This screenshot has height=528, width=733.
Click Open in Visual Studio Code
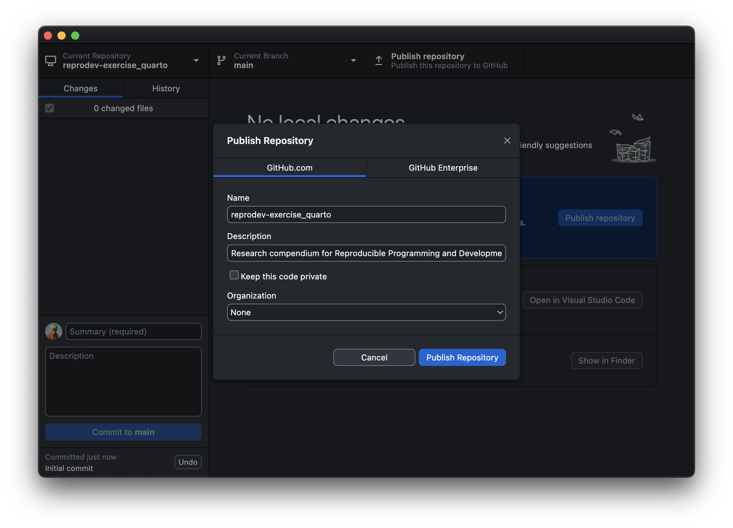582,300
